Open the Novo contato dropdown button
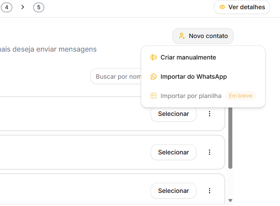Screen dimensions: 280x206 click(x=203, y=36)
